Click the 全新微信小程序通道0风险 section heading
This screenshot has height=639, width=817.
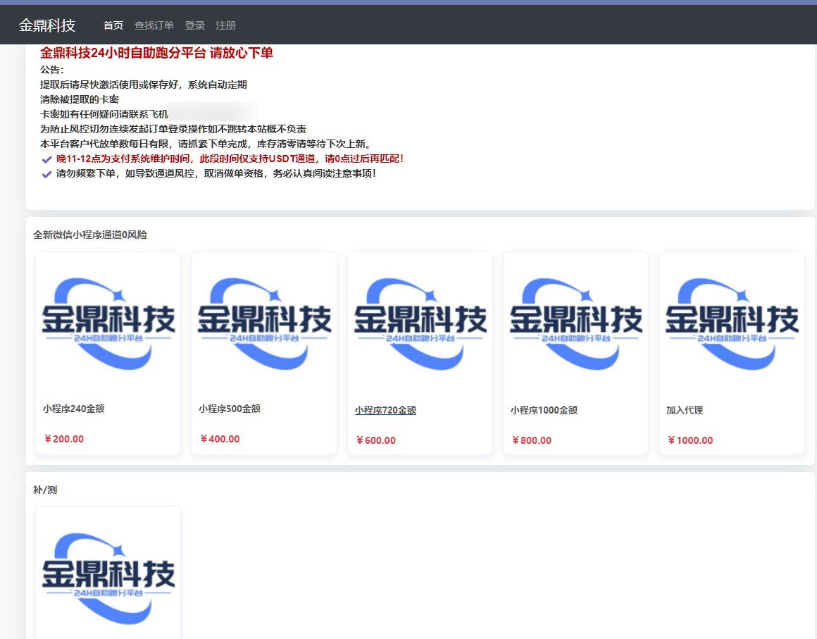coord(89,235)
